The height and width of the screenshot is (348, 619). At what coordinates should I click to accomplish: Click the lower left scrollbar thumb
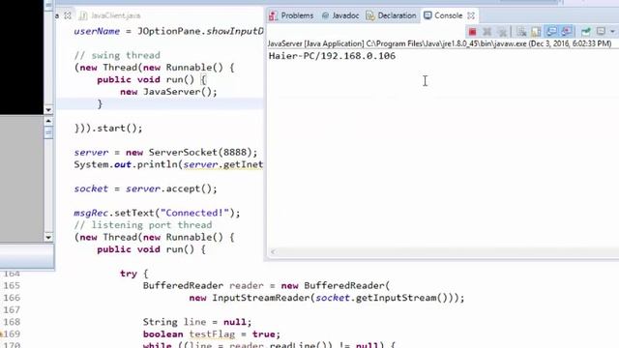[48, 132]
